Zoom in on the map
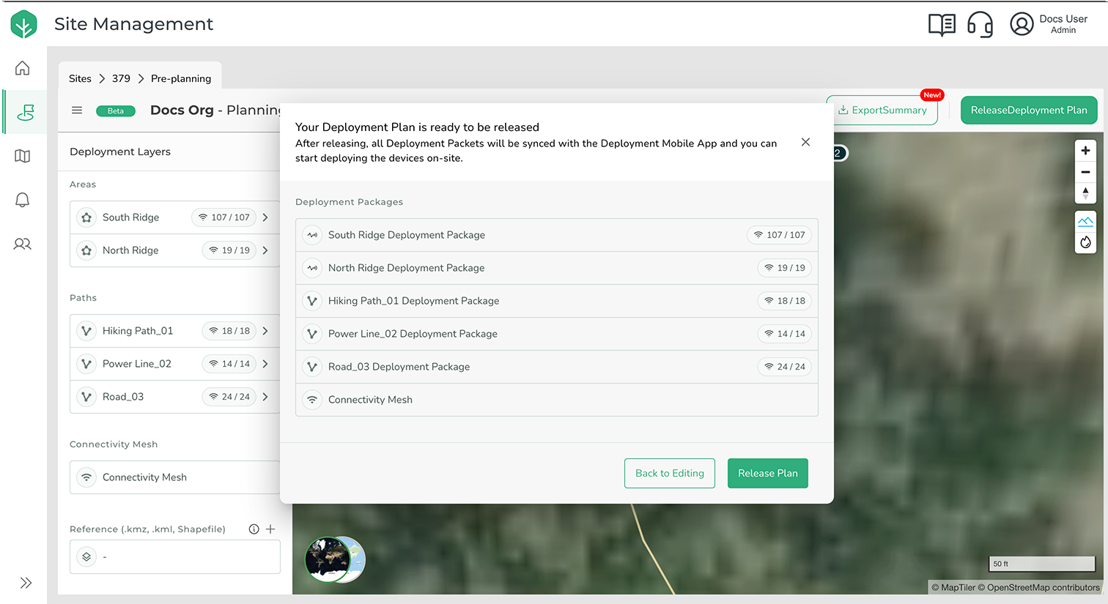 (1085, 150)
